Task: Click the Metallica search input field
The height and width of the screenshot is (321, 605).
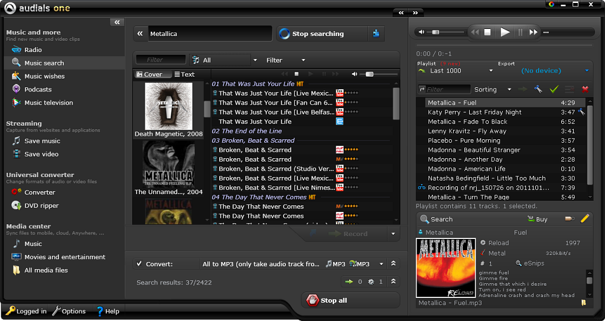Action: point(210,34)
